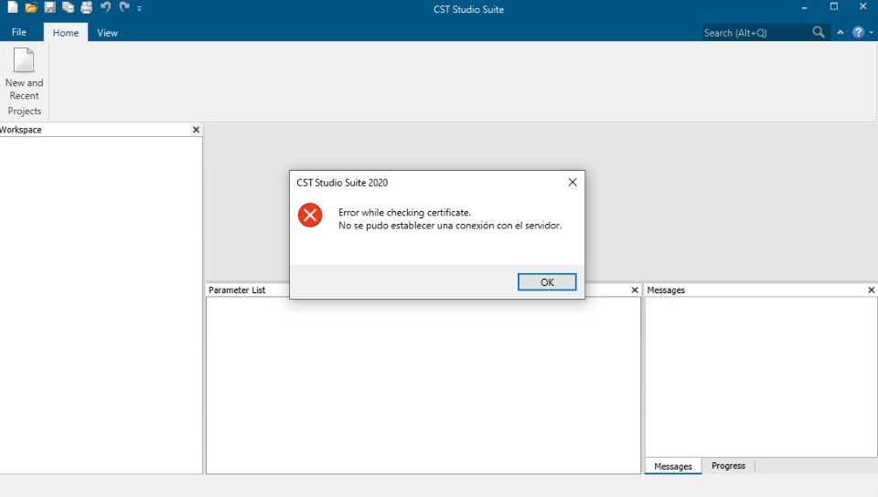This screenshot has width=878, height=497.
Task: Click the Save floppy disk icon
Action: pyautogui.click(x=49, y=7)
